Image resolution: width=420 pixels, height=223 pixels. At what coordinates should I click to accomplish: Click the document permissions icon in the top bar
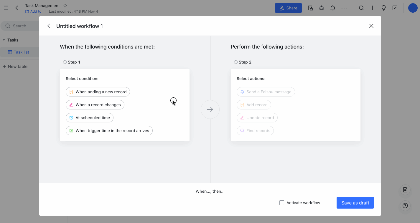(310, 8)
